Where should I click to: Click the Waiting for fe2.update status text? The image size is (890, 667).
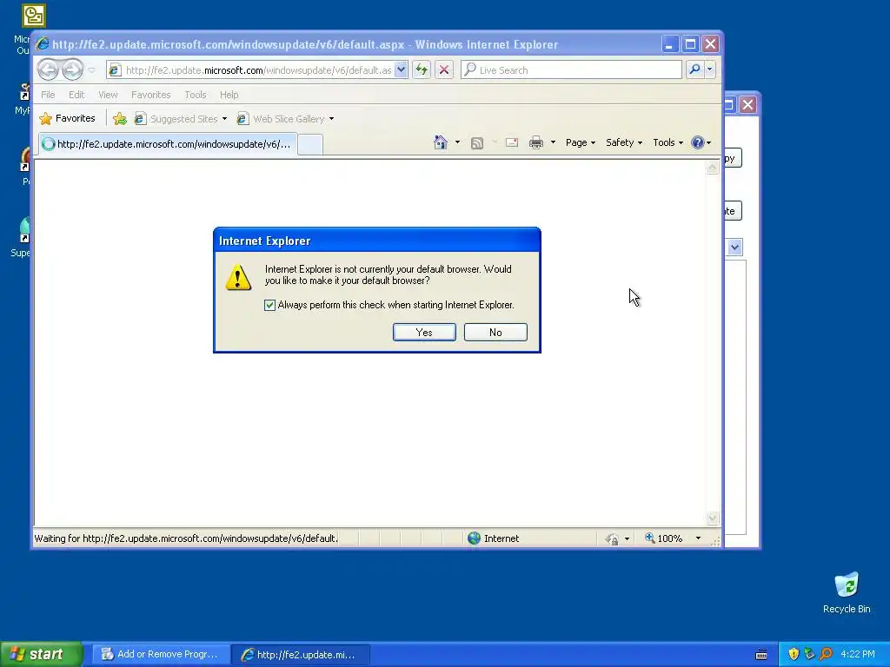186,538
